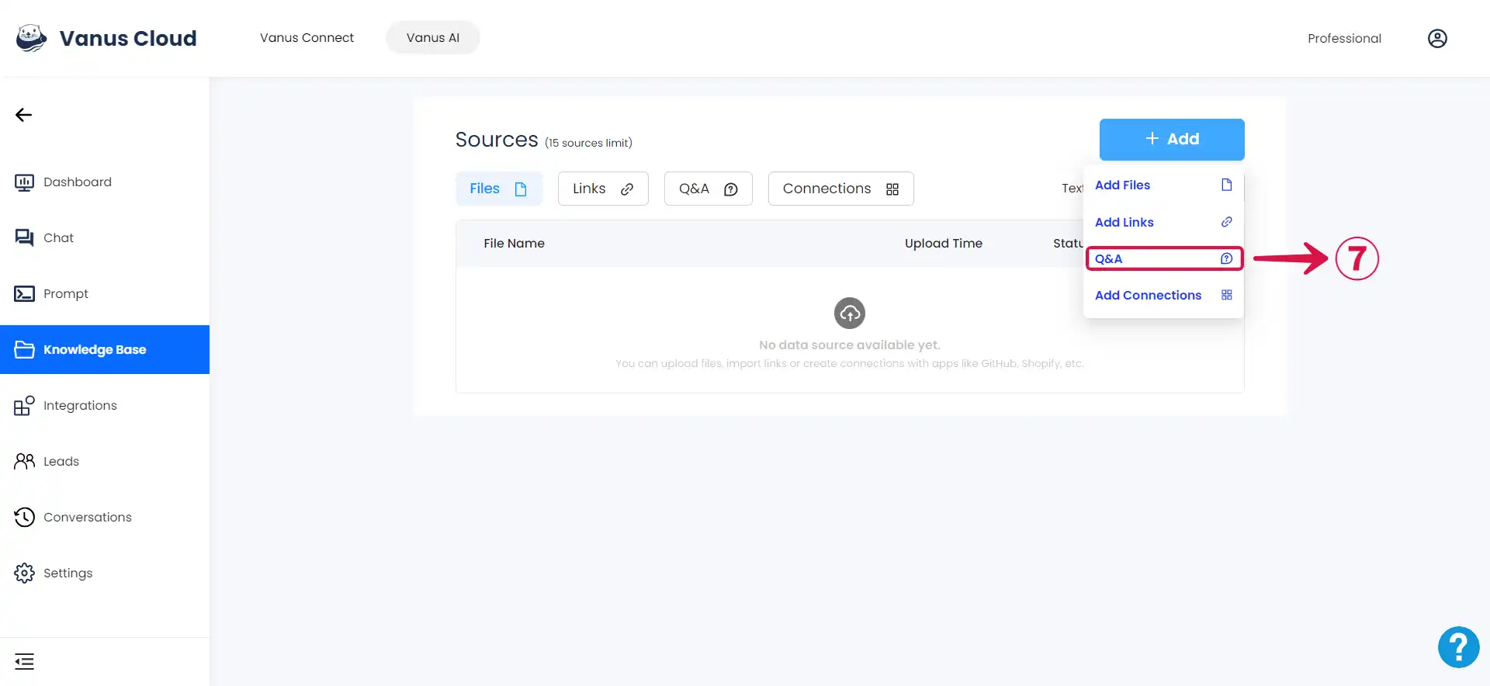Screen dimensions: 1490x686
Task: Click the cloud upload icon in empty table
Action: [850, 314]
